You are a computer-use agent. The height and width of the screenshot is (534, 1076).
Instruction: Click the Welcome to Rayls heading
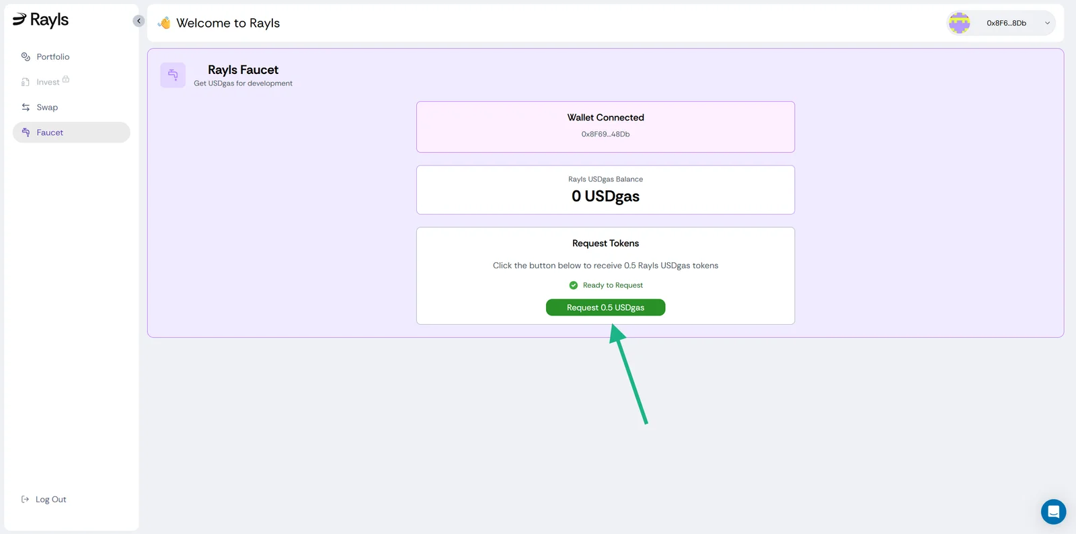(228, 23)
